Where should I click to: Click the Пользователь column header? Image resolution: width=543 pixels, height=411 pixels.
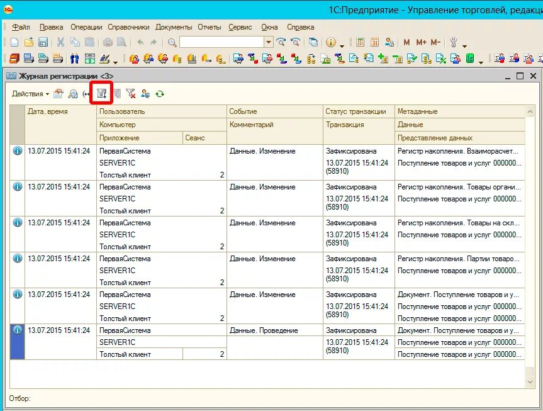click(161, 111)
